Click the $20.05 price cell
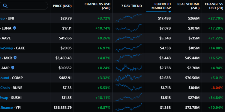This screenshot has height=112, width=225. tap(66, 48)
